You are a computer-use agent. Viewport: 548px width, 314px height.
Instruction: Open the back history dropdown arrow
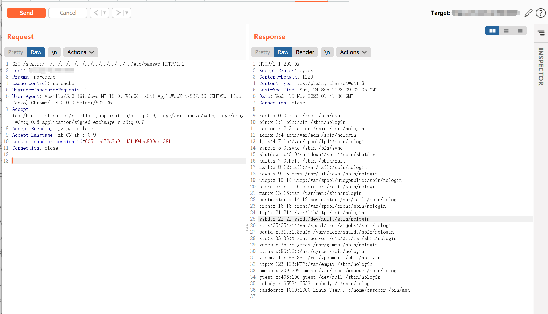tap(105, 13)
